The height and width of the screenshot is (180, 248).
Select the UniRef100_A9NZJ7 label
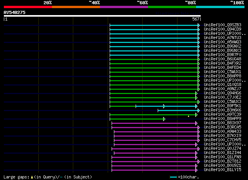[x=222, y=89]
